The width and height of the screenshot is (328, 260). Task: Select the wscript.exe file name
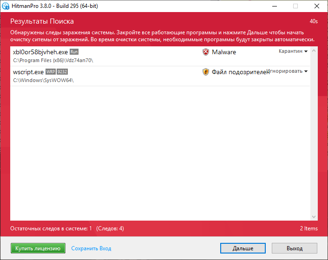(x=28, y=72)
